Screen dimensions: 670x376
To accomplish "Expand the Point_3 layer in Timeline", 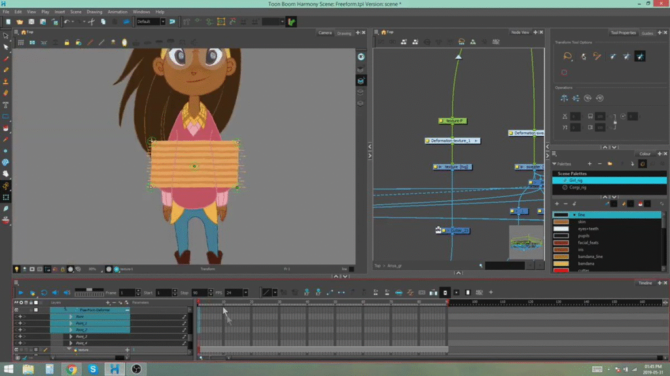I will tap(71, 337).
